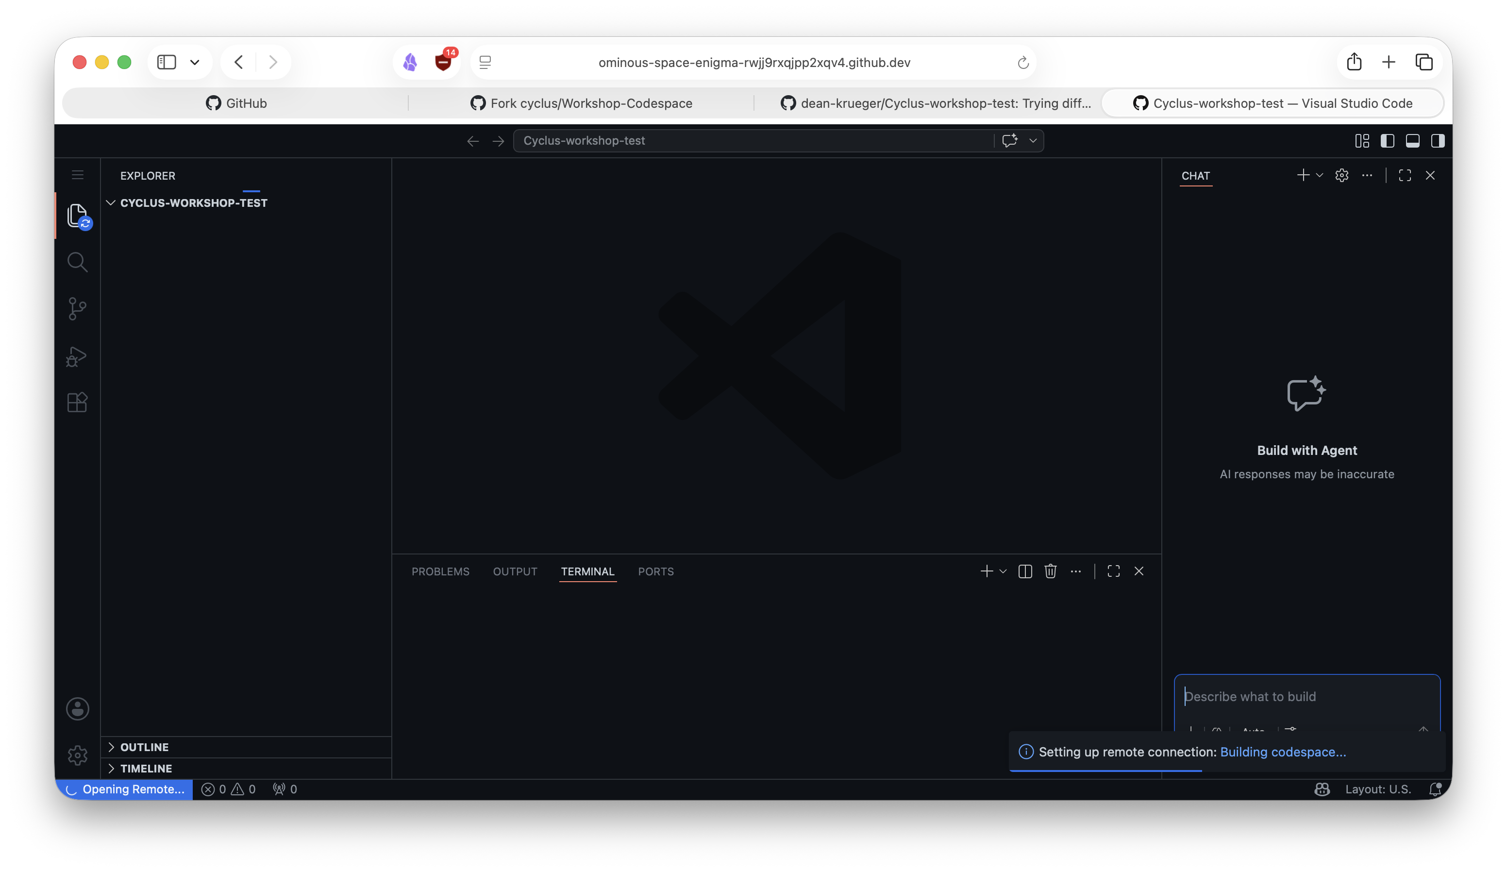Open a new Safari tab
The image size is (1507, 872).
tap(1389, 62)
